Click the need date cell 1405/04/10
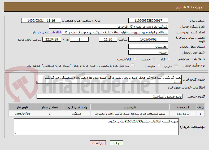The image size is (209, 150). [22, 114]
